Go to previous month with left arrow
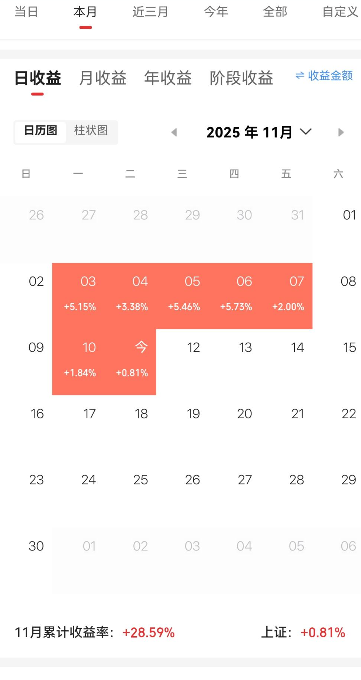Viewport: 361px width, 680px height. click(174, 133)
